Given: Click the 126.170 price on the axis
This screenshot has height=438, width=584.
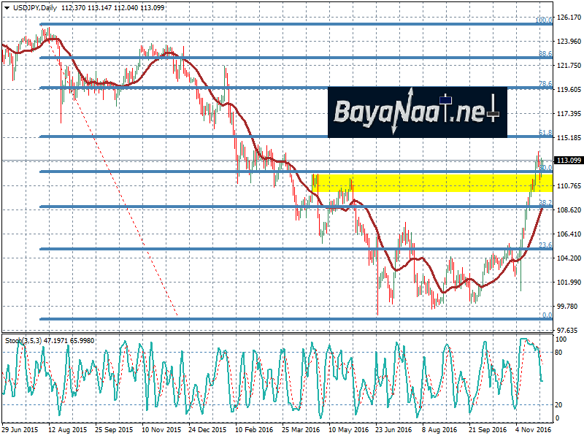Looking at the screenshot, I should (569, 18).
